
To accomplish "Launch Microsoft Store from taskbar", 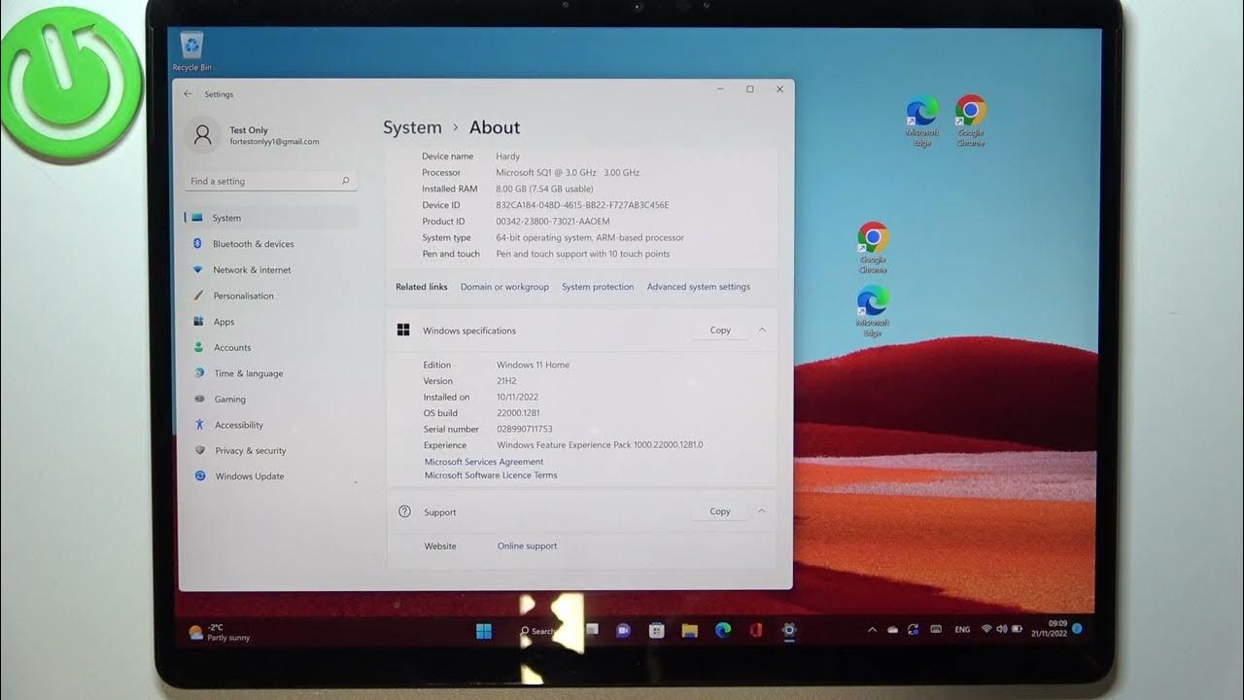I will click(656, 631).
